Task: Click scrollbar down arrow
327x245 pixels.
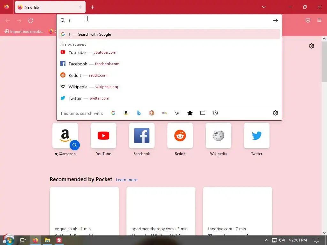Action: 324,233
